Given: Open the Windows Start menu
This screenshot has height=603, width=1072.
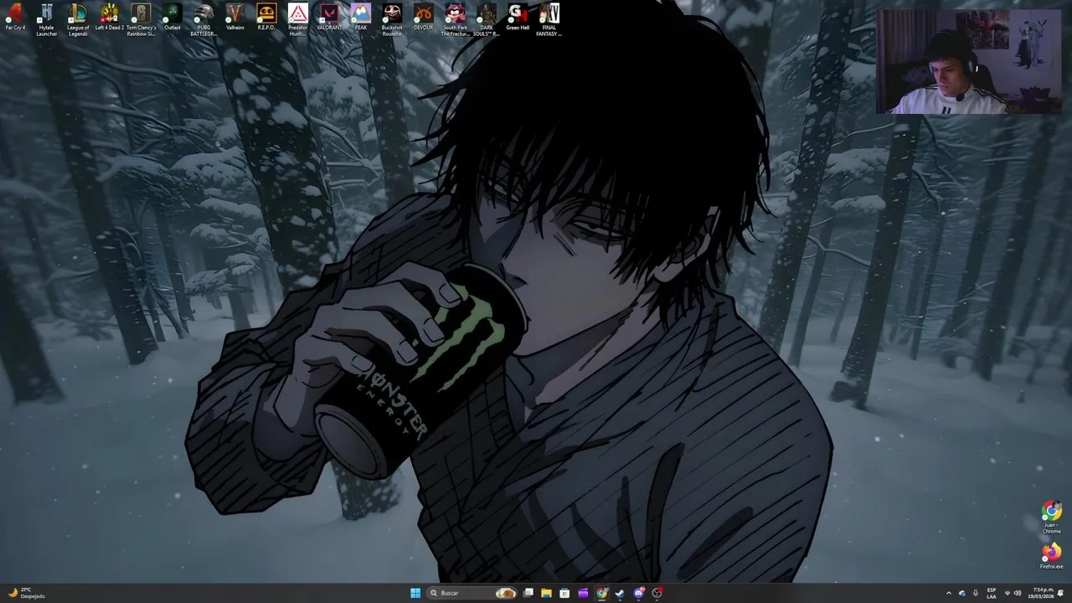Looking at the screenshot, I should pyautogui.click(x=415, y=593).
